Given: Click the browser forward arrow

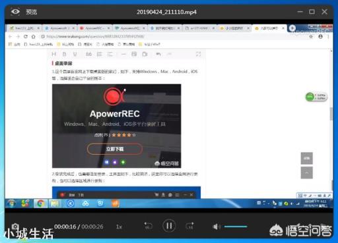Looking at the screenshot, I should pyautogui.click(x=18, y=36).
